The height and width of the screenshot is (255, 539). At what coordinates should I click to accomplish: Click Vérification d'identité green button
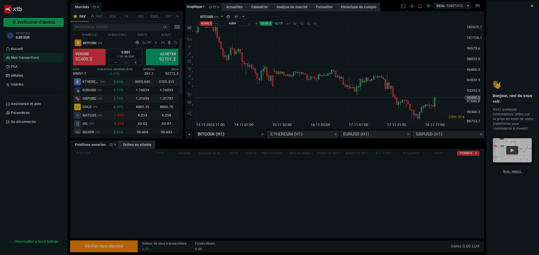coord(33,22)
